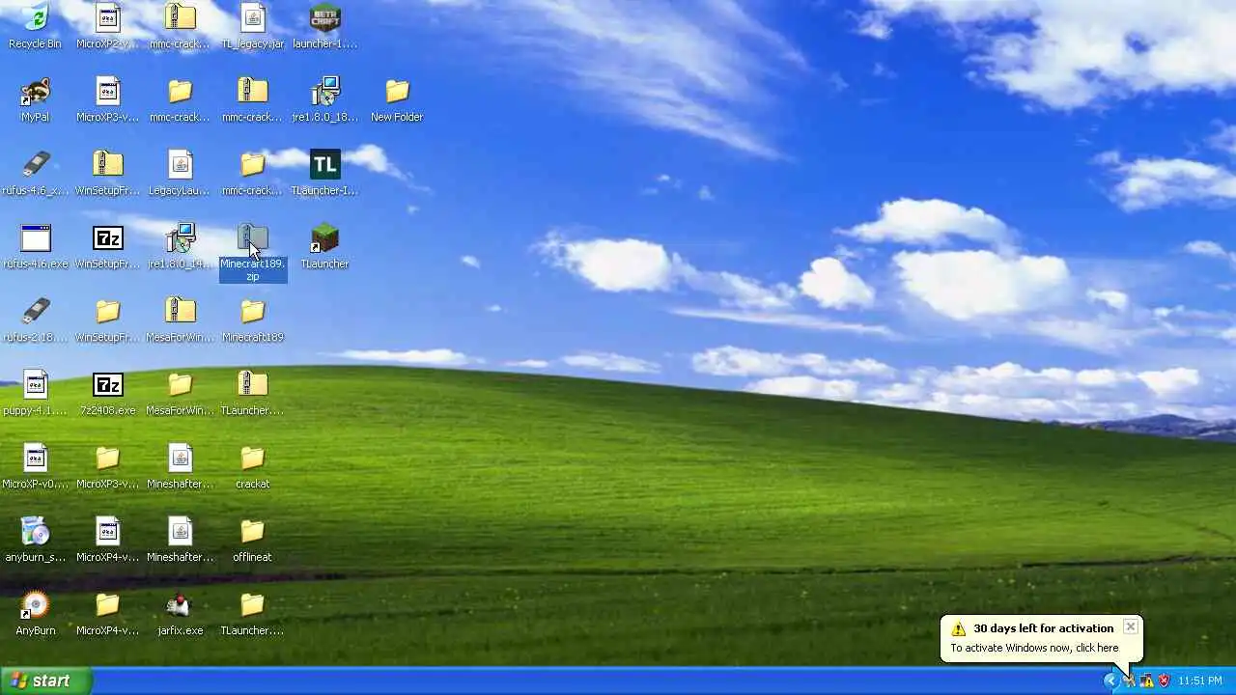Click the warning icon in activation balloon
The image size is (1236, 695).
click(958, 629)
